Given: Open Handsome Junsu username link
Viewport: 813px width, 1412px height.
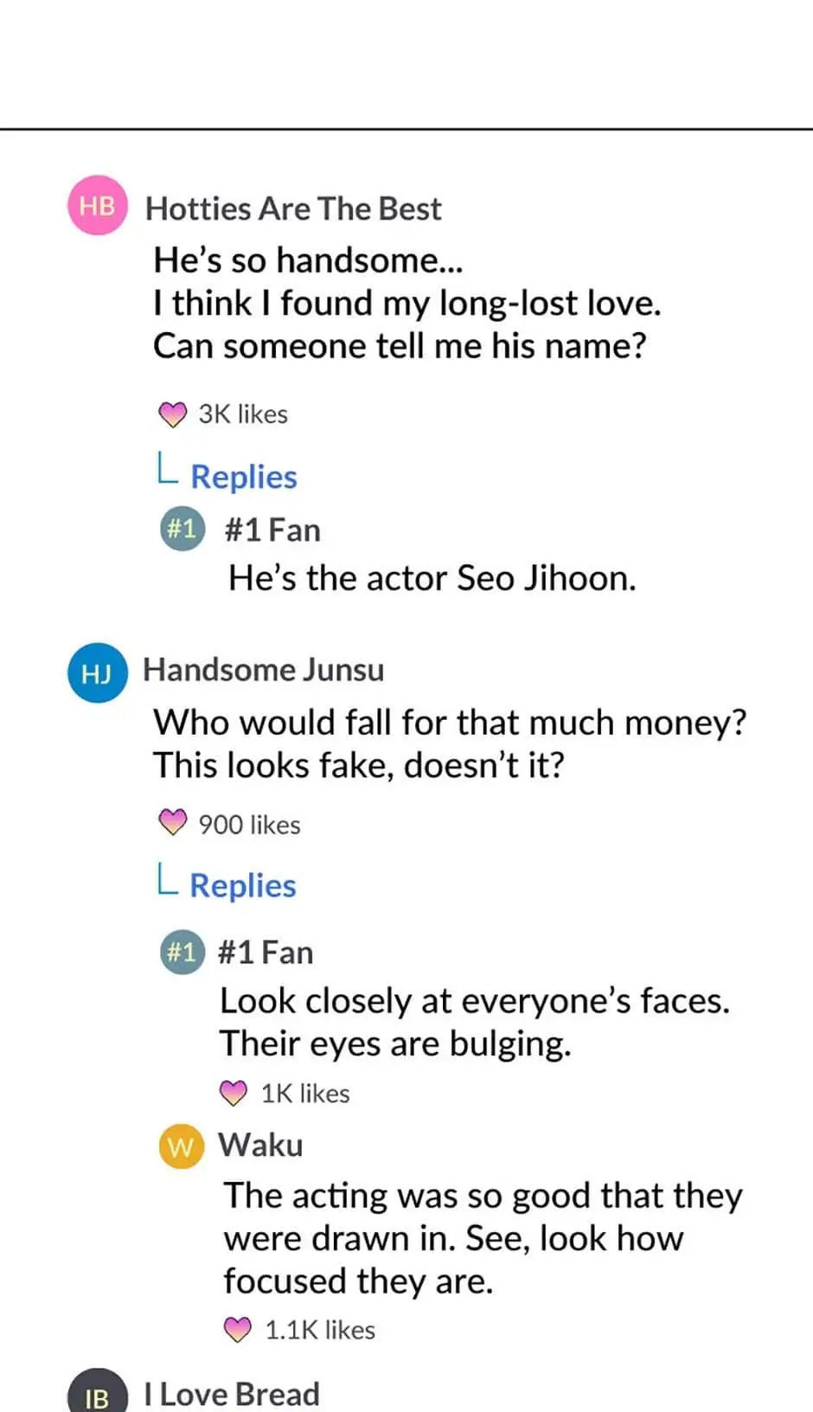Looking at the screenshot, I should [x=263, y=670].
